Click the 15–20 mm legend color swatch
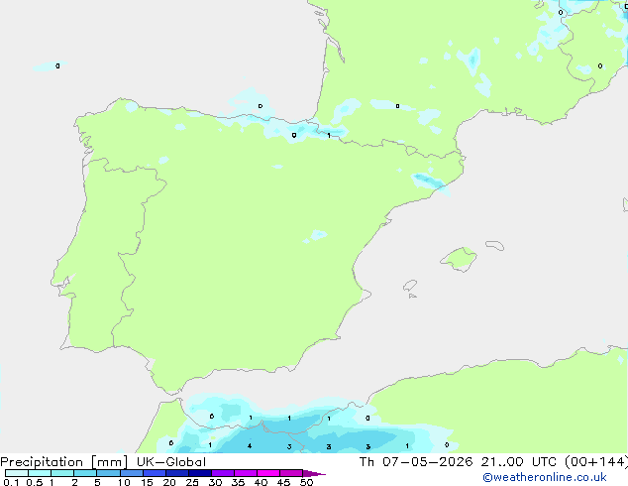This screenshot has height=486, width=628. click(155, 473)
